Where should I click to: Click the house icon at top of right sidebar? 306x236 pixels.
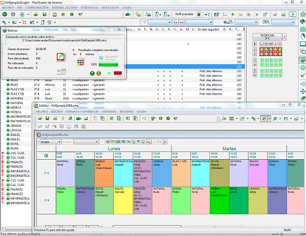click(303, 15)
